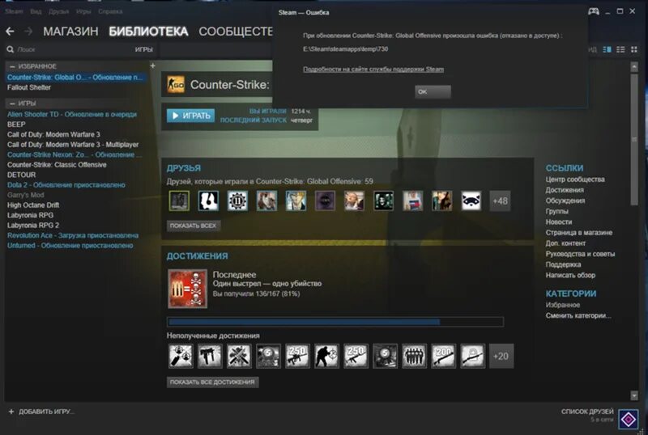This screenshot has width=648, height=435.
Task: Open Центр сообщества link
Action: pyautogui.click(x=575, y=179)
